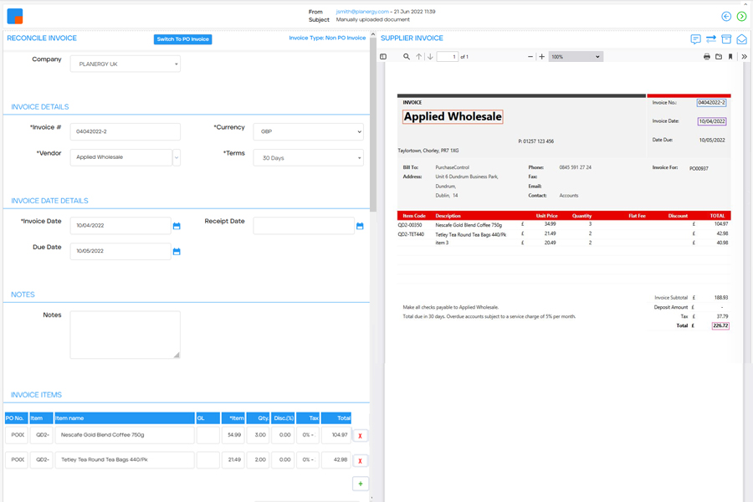The image size is (753, 502).
Task: Click into the Notes text area
Action: tap(125, 335)
